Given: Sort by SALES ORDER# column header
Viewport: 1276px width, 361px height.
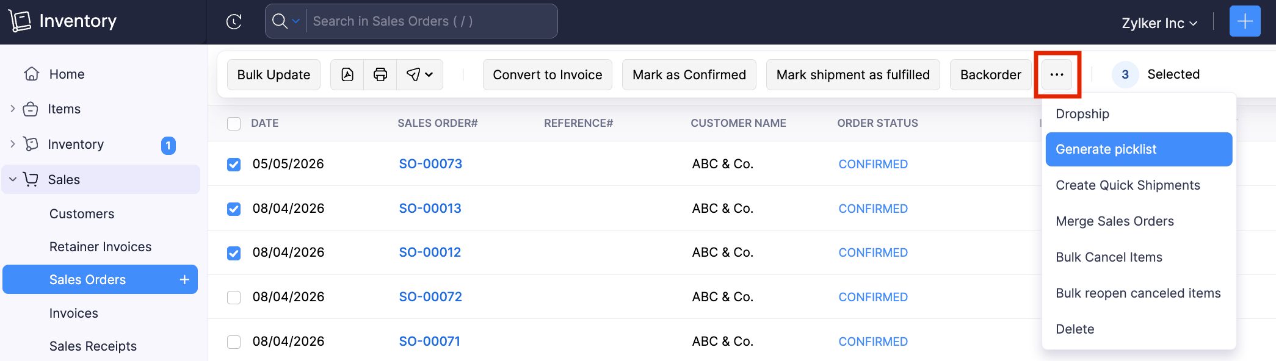Looking at the screenshot, I should click(x=438, y=123).
